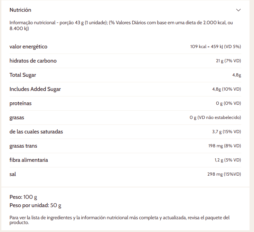Select the 4,8g (10% VD) value
The height and width of the screenshot is (232, 254).
click(x=226, y=89)
